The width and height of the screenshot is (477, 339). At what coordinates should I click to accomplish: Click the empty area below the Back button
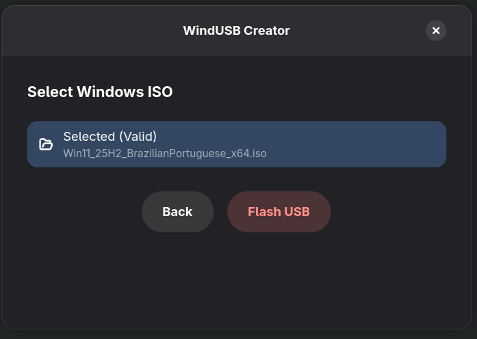(x=177, y=273)
